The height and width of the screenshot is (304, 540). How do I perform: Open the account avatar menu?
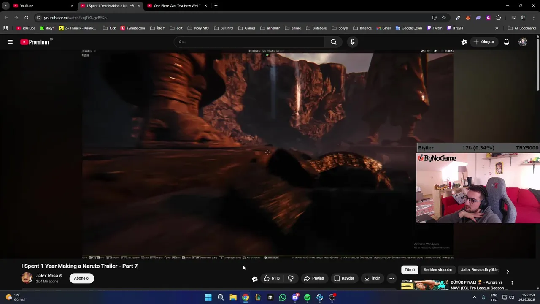pyautogui.click(x=523, y=42)
